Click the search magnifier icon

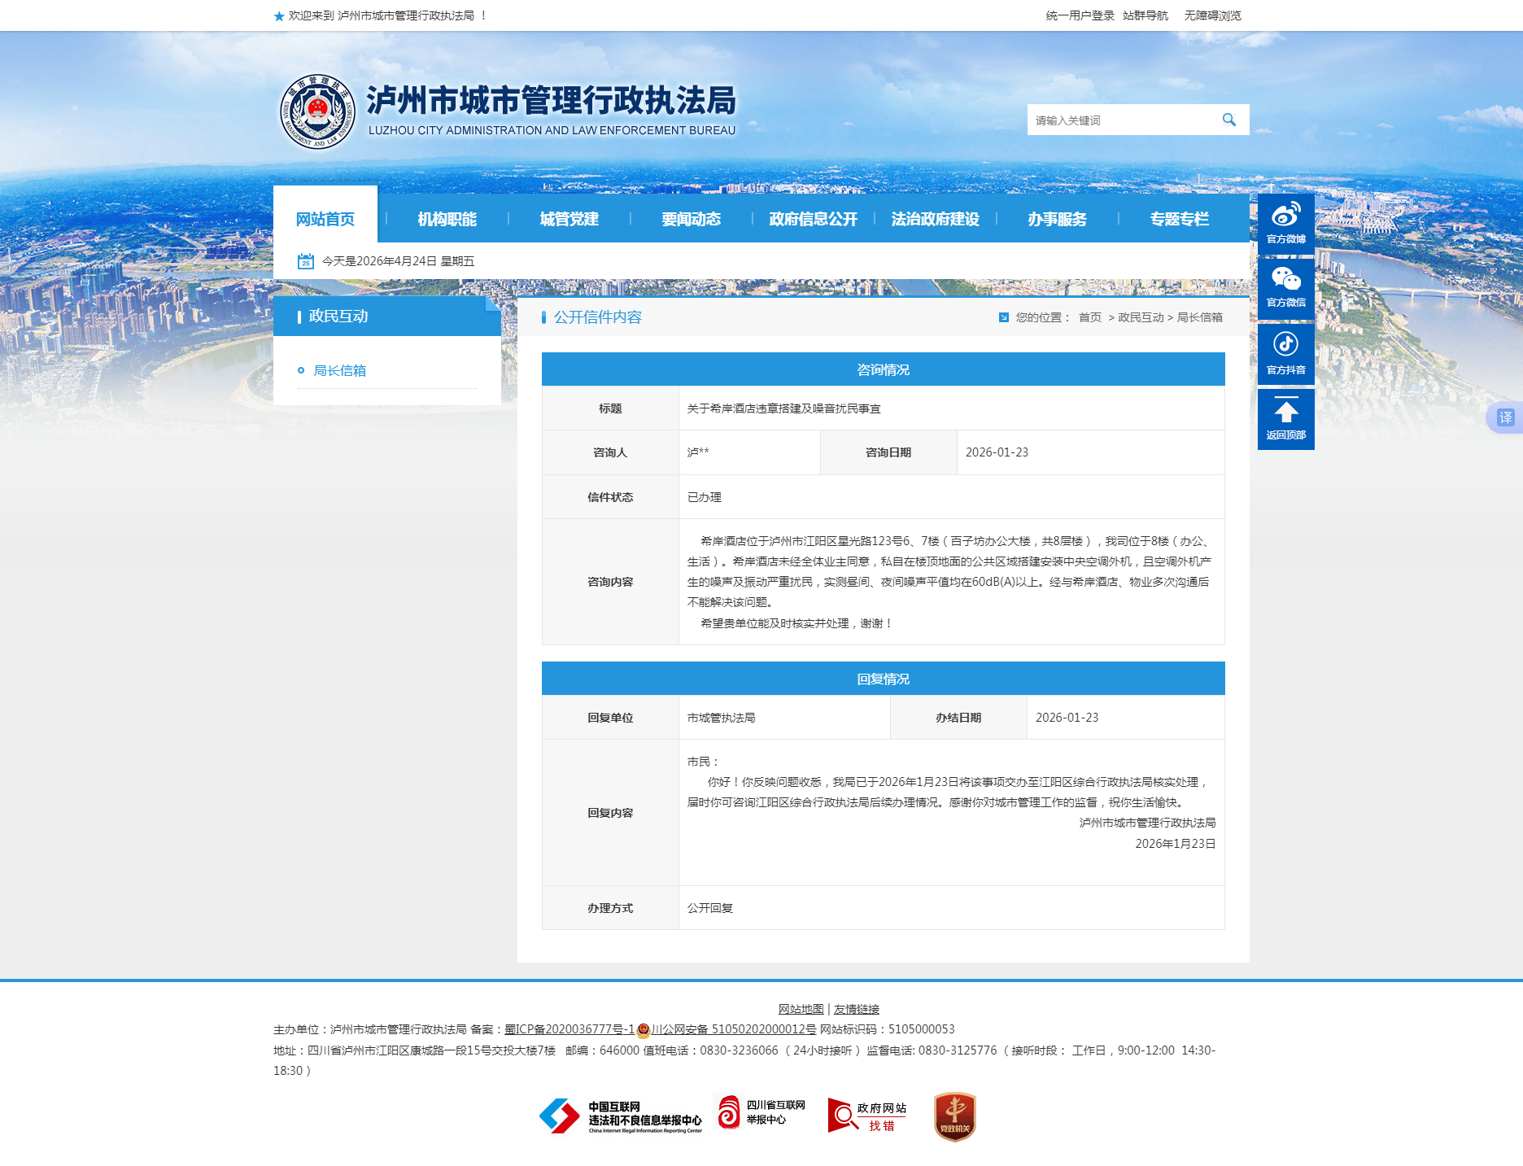[1228, 120]
